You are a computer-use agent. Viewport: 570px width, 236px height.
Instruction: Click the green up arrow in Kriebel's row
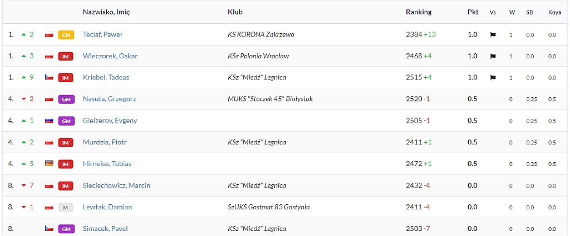click(24, 77)
